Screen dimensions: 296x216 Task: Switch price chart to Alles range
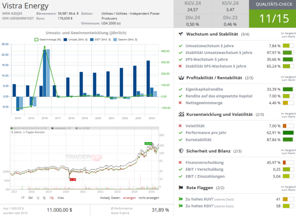[60, 198]
